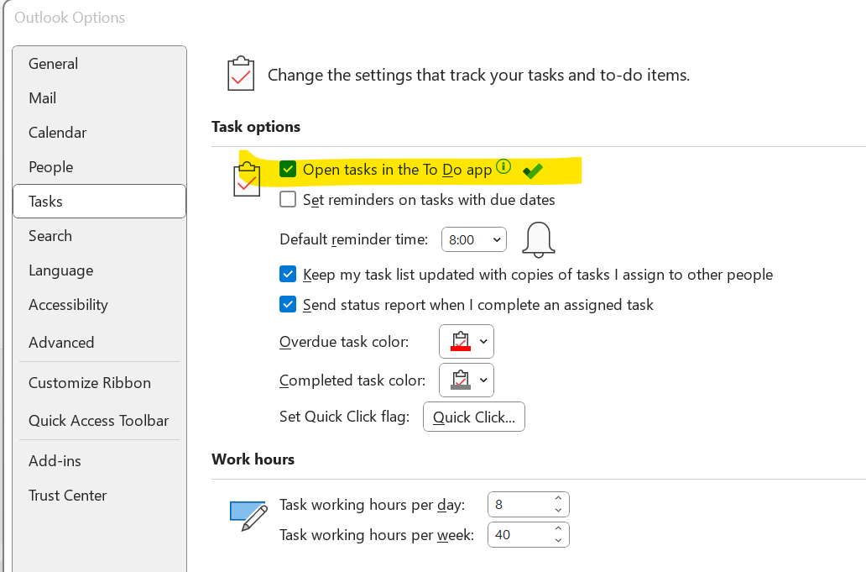Click the green checkmark annotation

click(532, 171)
